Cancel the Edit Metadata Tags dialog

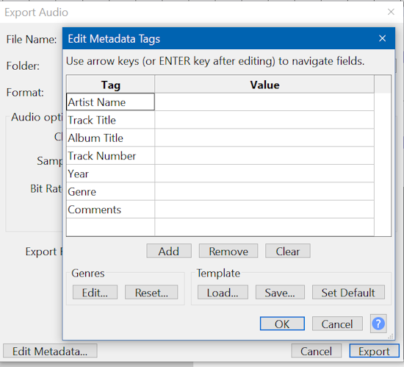coord(337,324)
